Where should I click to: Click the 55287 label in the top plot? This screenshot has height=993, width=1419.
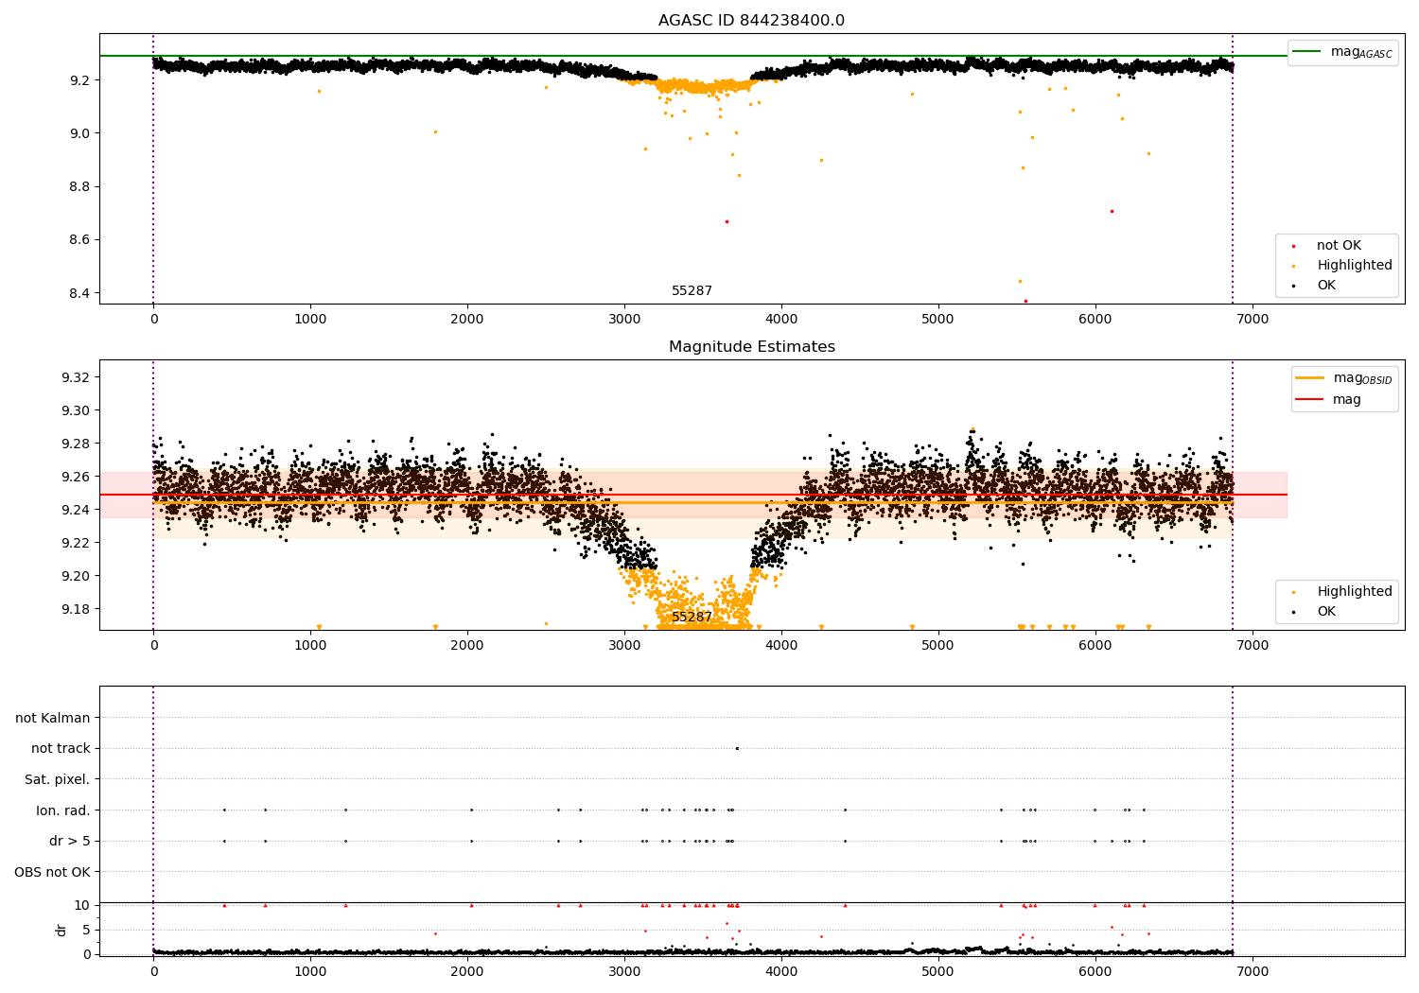coord(692,291)
